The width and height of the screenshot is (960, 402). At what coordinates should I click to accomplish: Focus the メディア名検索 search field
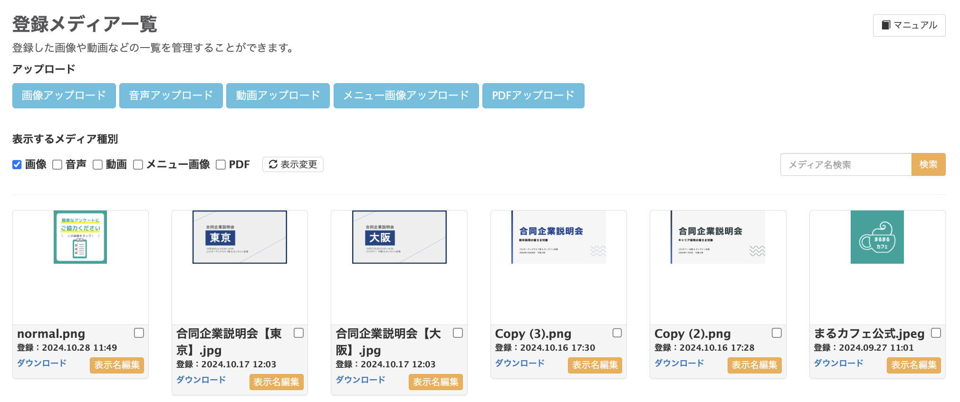(845, 164)
